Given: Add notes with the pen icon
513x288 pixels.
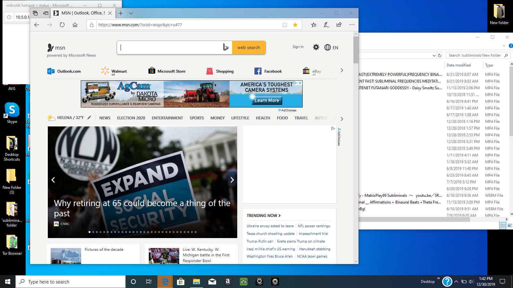Looking at the screenshot, I should point(326,25).
